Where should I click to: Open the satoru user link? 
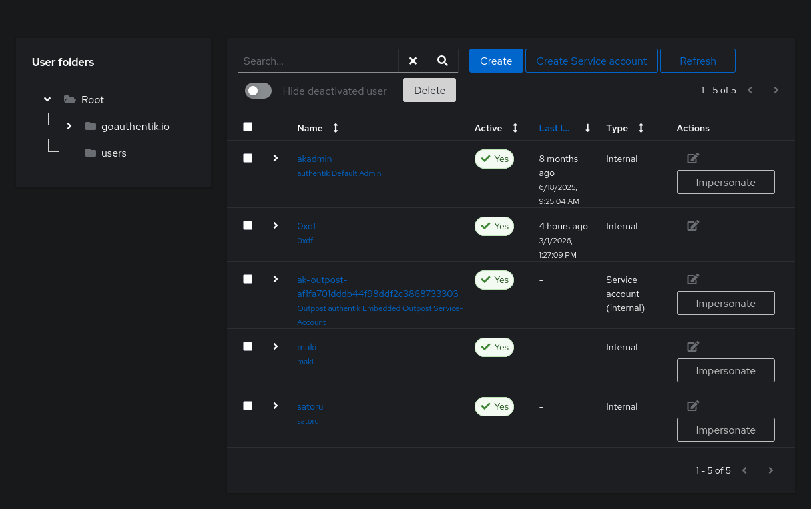pyautogui.click(x=310, y=406)
